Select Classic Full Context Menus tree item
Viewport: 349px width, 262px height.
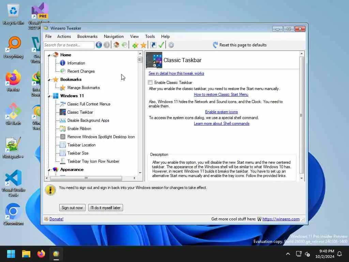coord(89,104)
